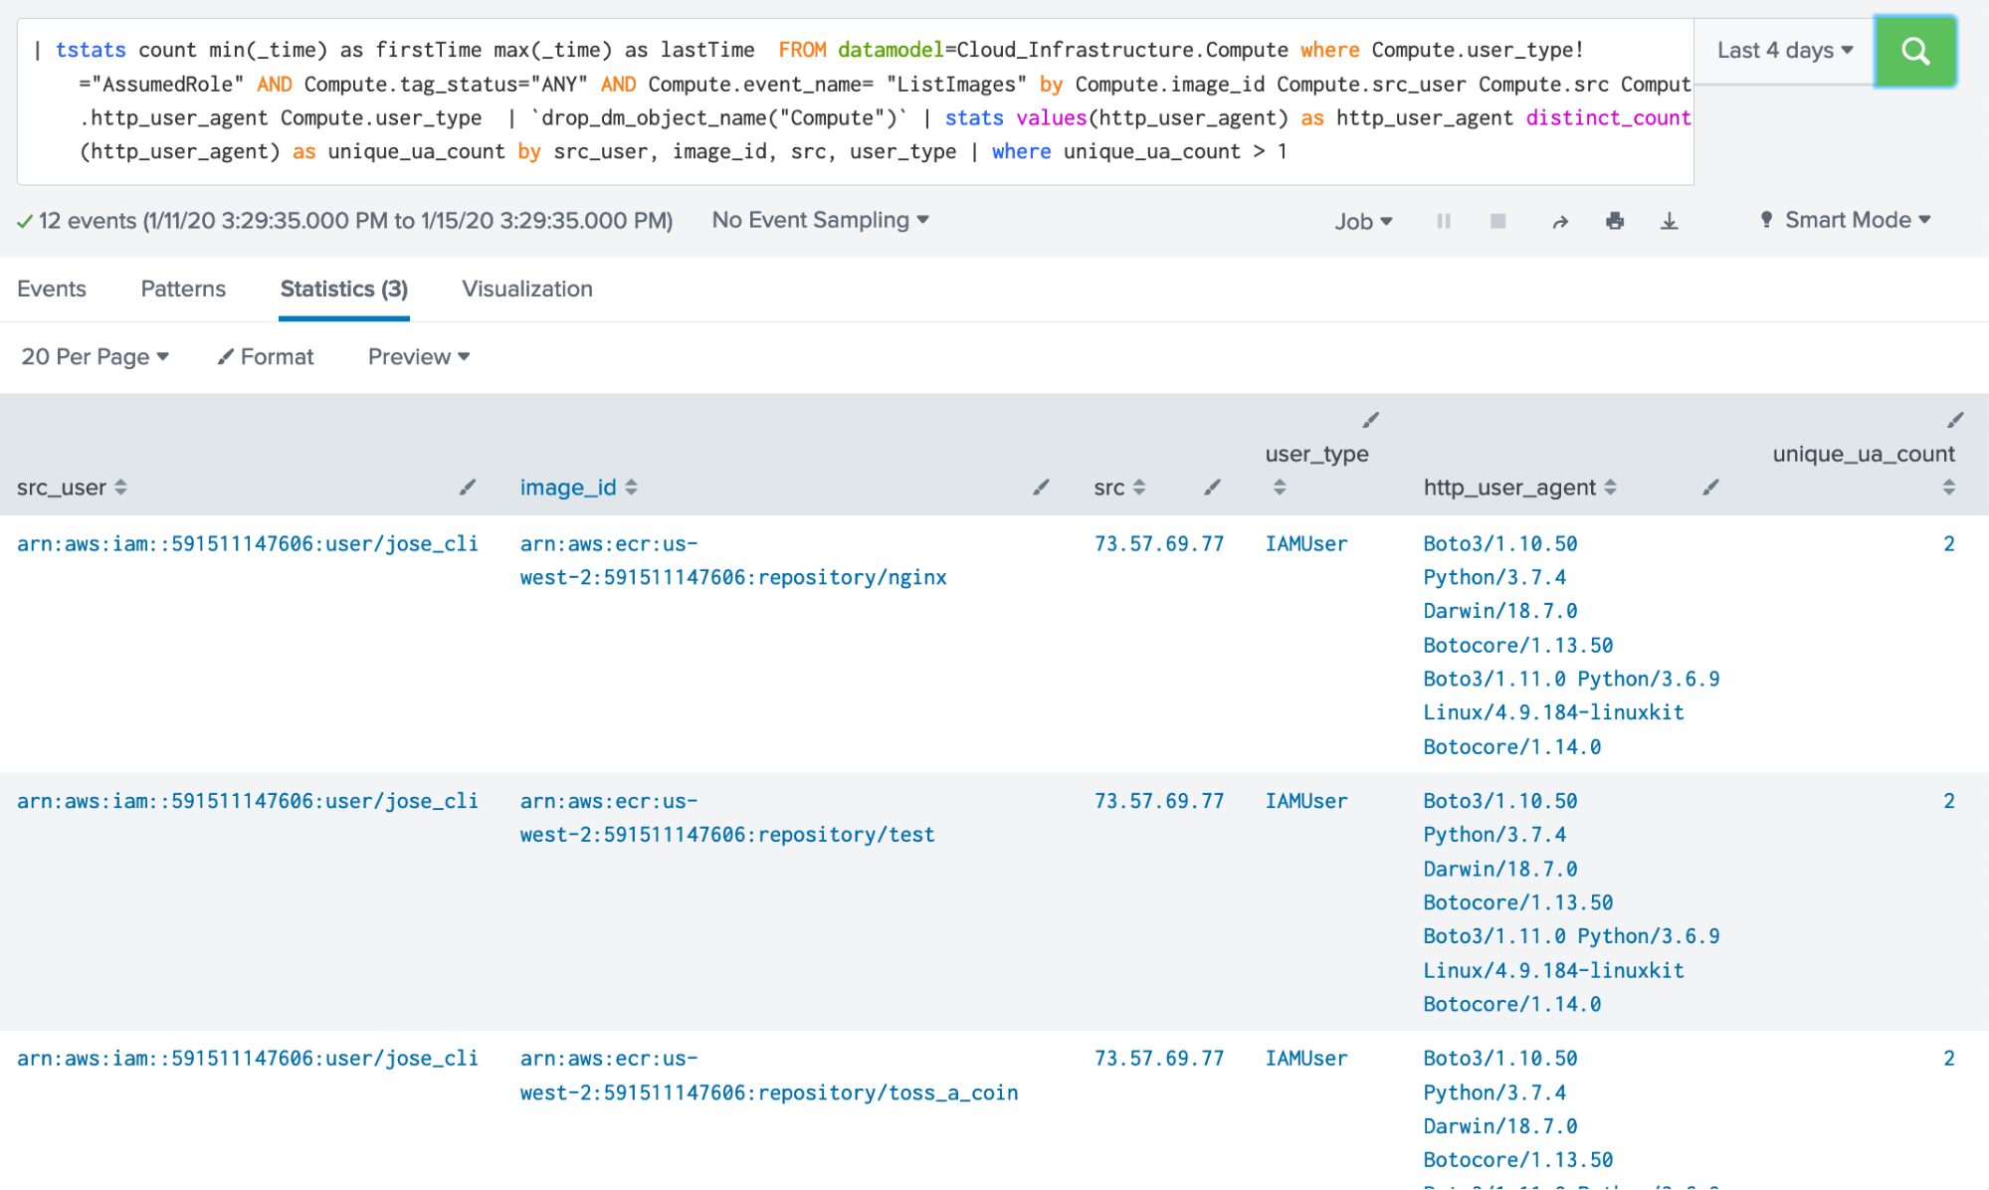This screenshot has height=1190, width=1989.
Task: Edit the src_user column with pencil icon
Action: pyautogui.click(x=467, y=488)
